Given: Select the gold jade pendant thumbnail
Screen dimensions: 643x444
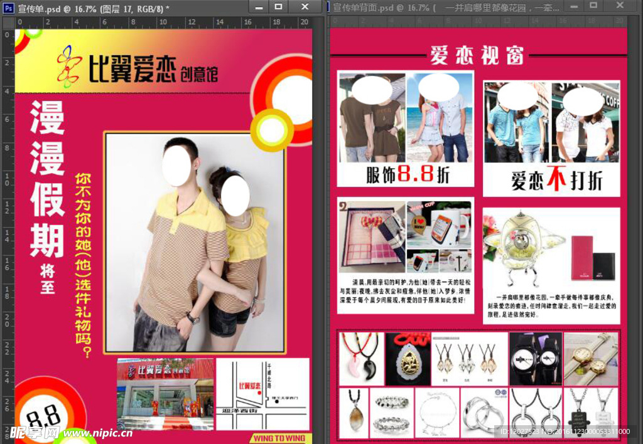Looking at the screenshot, I should pos(407,358).
